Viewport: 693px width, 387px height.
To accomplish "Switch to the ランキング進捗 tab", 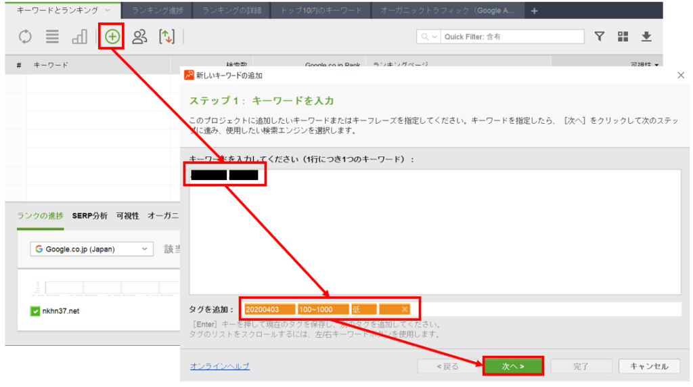I will point(157,10).
